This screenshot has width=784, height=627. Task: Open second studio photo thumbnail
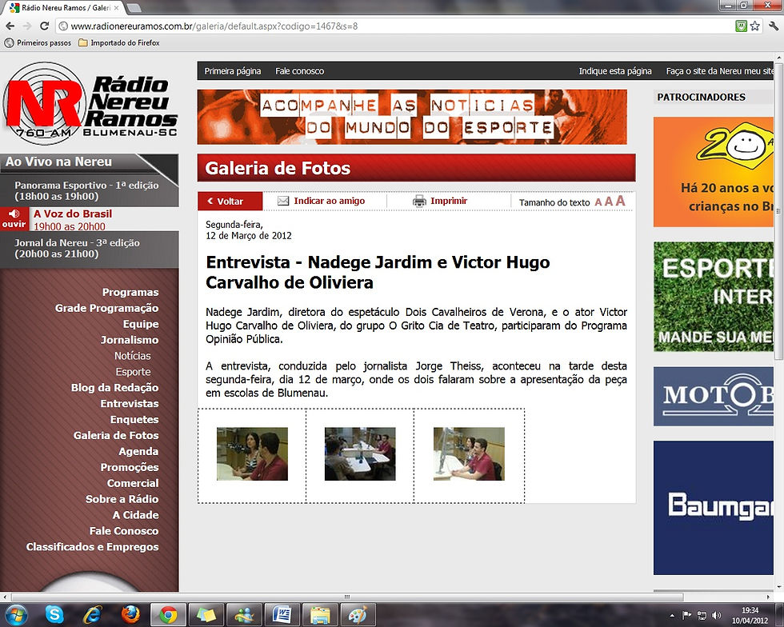coord(360,454)
